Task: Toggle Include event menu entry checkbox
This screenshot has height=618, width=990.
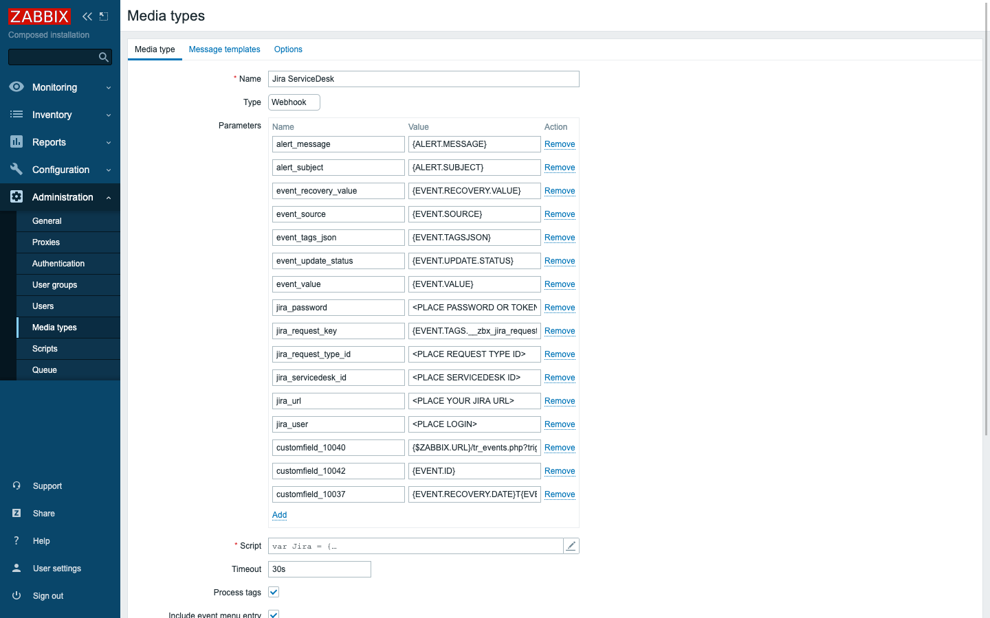Action: 274,614
